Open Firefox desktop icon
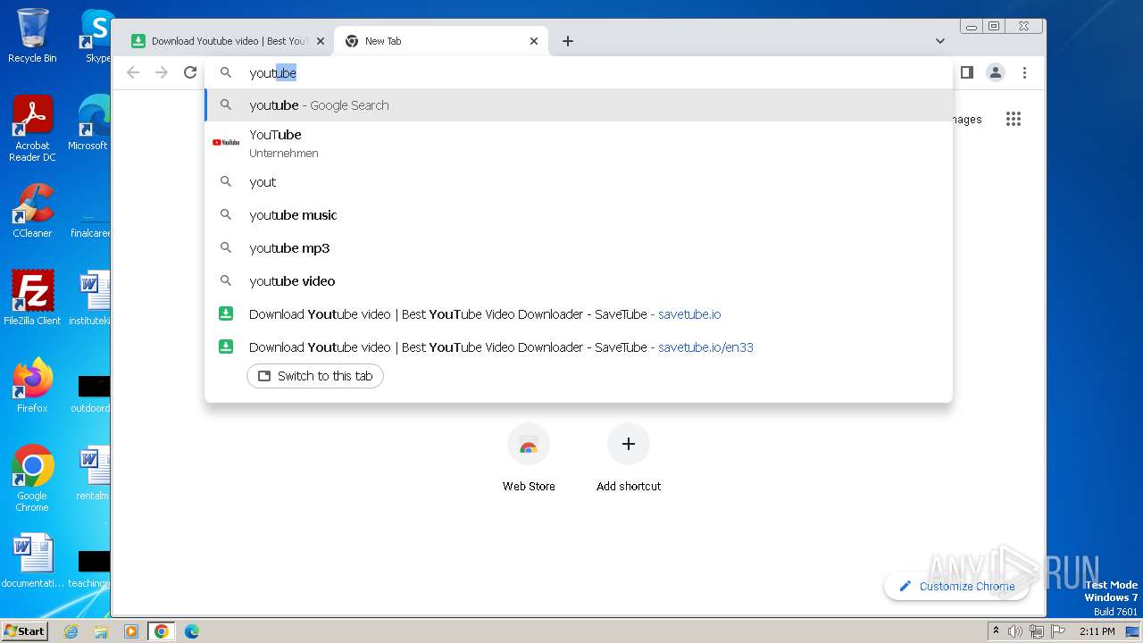This screenshot has height=643, width=1143. [32, 385]
